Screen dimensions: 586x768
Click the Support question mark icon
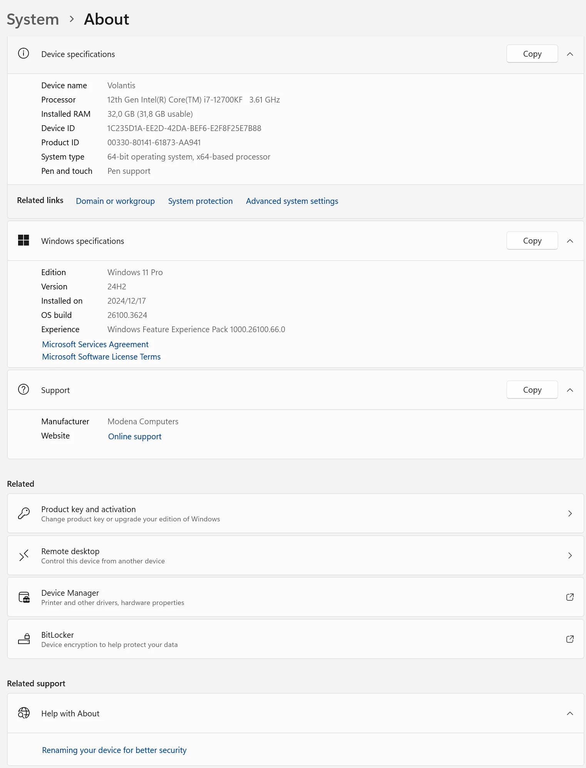tap(23, 390)
